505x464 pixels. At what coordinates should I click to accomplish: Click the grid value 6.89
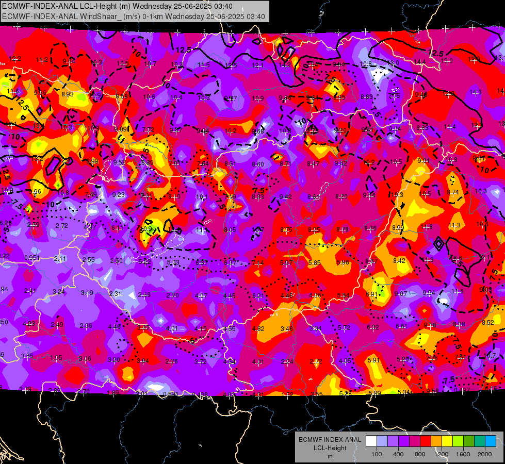(x=147, y=162)
